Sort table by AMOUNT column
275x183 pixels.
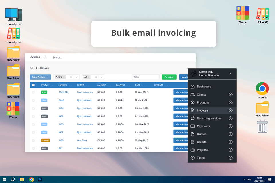point(101,85)
